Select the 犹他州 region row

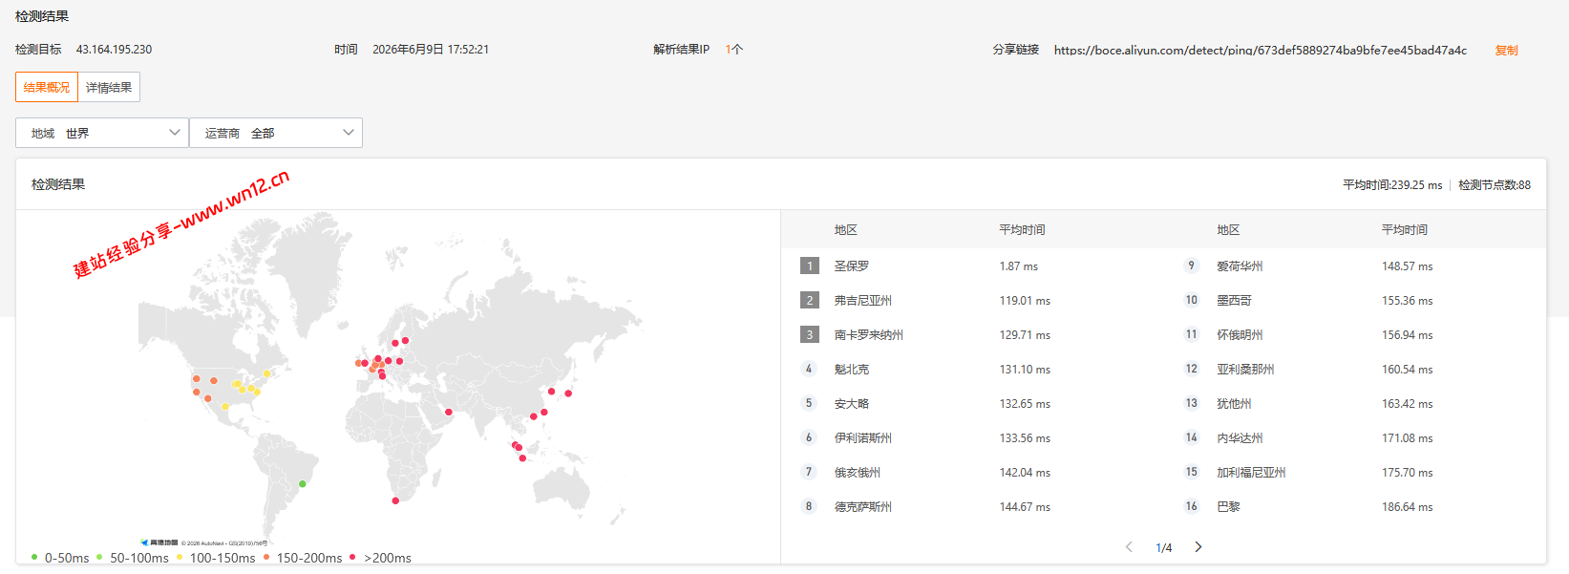1355,404
